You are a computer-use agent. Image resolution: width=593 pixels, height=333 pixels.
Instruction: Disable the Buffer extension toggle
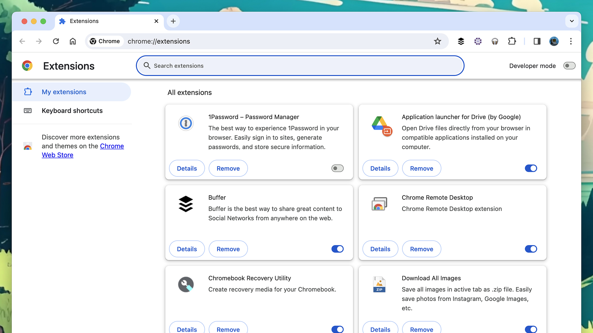pos(337,249)
